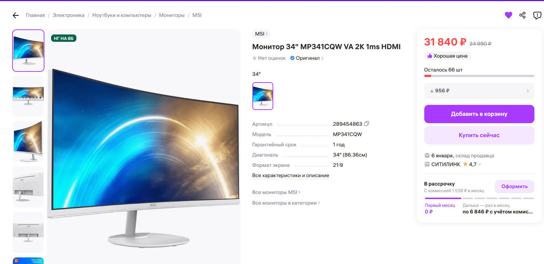Open the MSI brand chip with chevron
Viewport: 544px width, 264px height.
261,34
